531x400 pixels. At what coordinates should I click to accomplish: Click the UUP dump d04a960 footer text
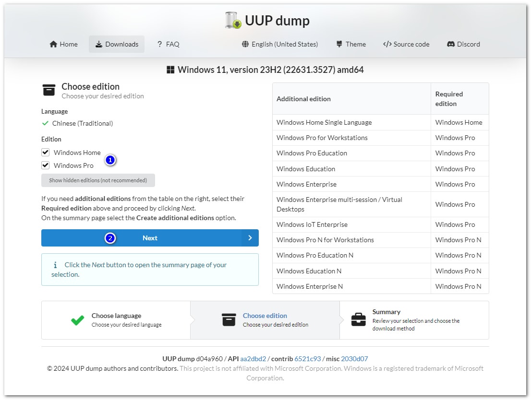point(193,359)
